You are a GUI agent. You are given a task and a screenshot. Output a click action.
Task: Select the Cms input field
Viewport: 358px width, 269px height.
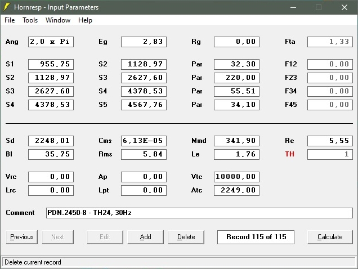[x=144, y=141]
